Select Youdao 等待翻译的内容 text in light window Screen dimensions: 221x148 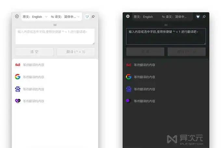click(33, 65)
